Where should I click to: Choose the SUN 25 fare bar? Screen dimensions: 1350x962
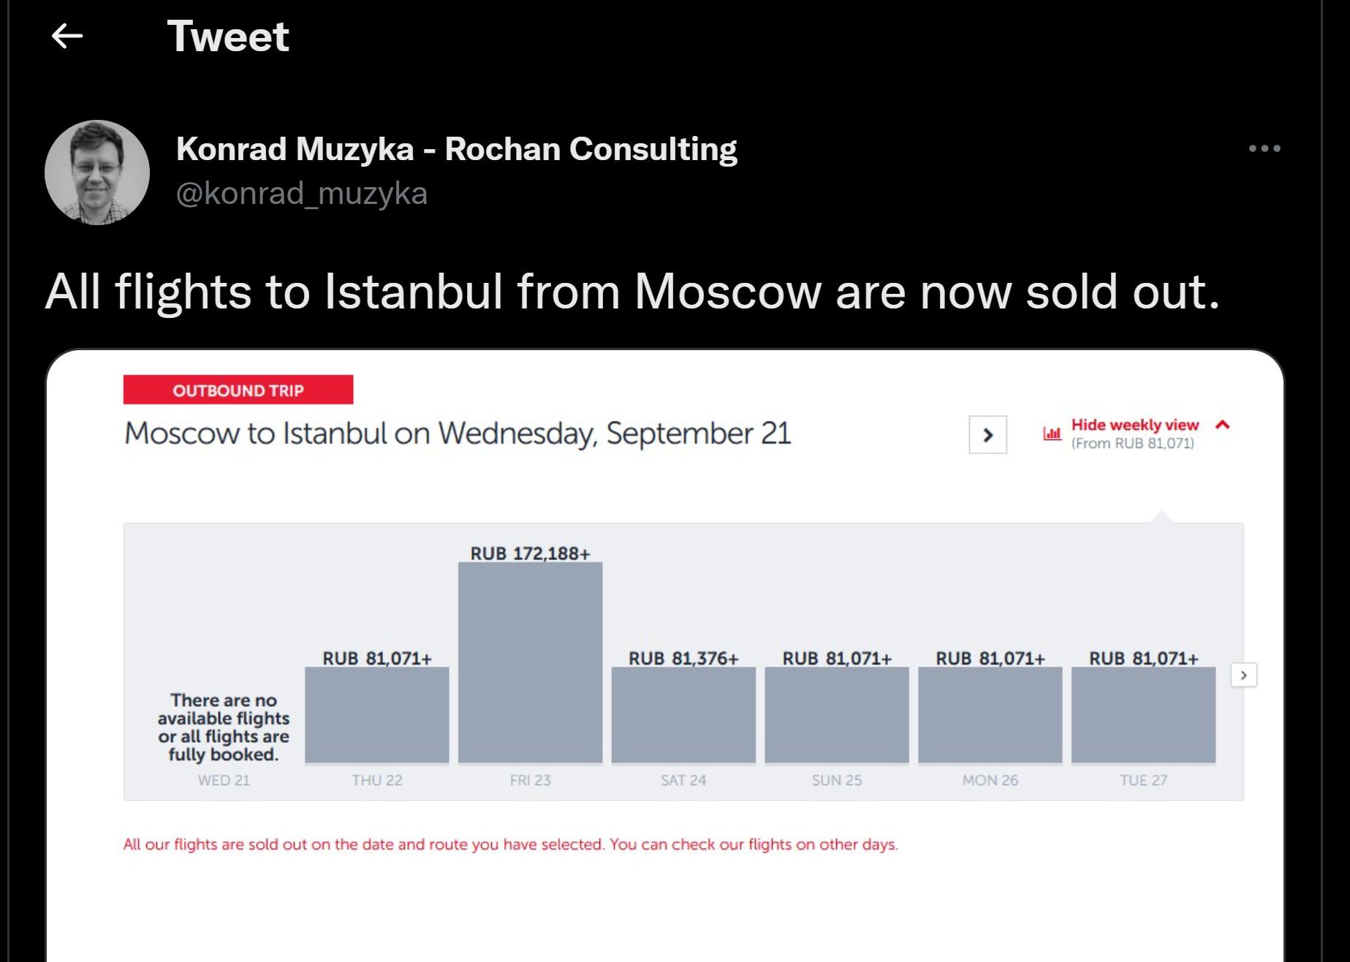point(837,715)
